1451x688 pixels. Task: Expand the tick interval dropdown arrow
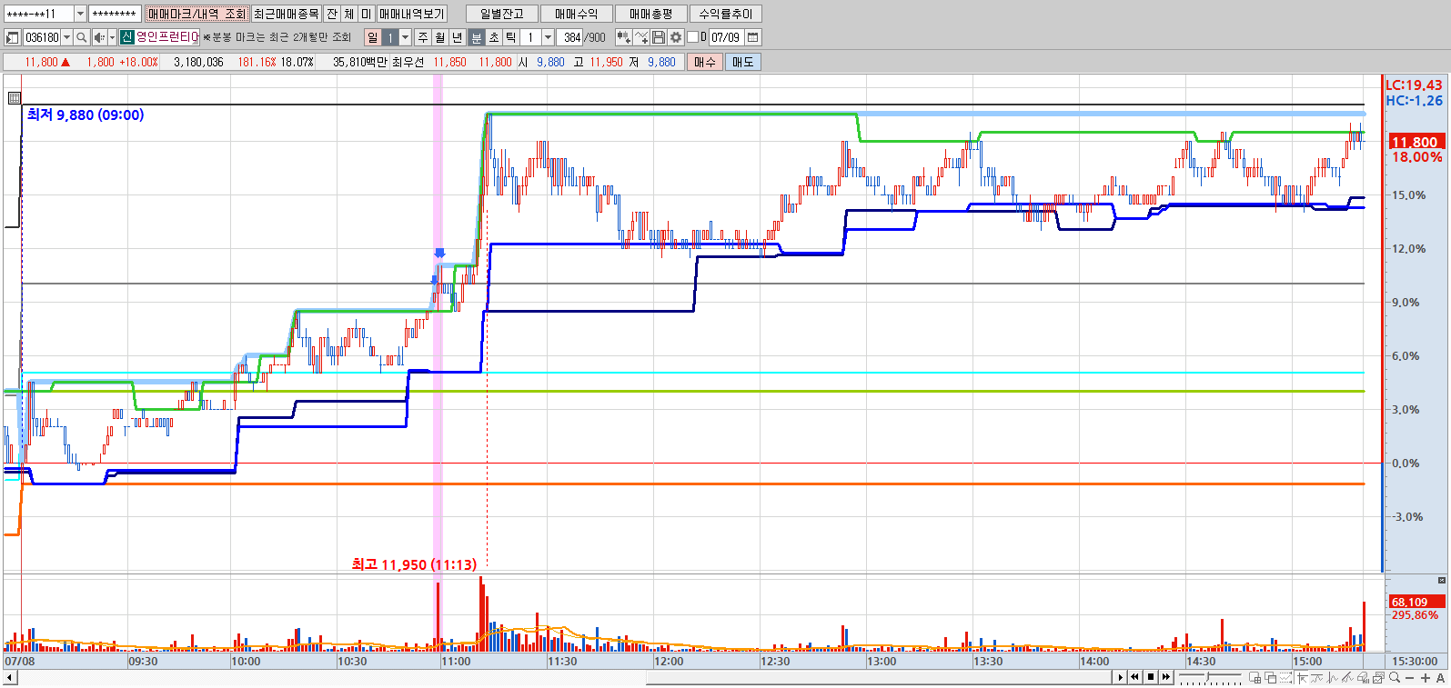[x=548, y=37]
